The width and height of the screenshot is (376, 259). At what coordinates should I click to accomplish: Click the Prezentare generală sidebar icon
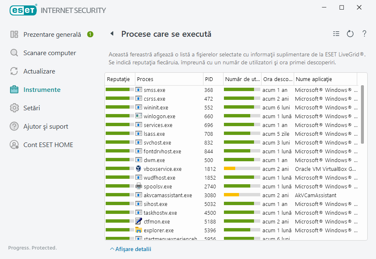[14, 35]
